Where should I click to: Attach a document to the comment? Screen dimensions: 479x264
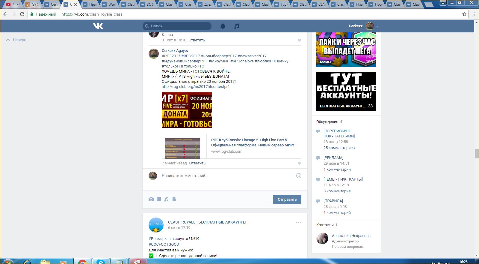[x=174, y=199]
